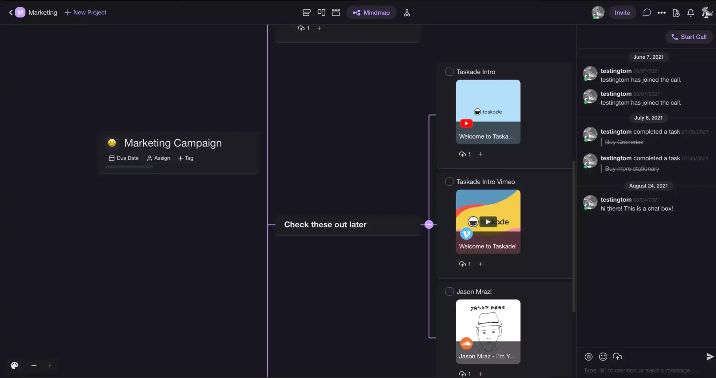716x378 pixels.
Task: Switch to the action view tab icon
Action: pyautogui.click(x=336, y=13)
